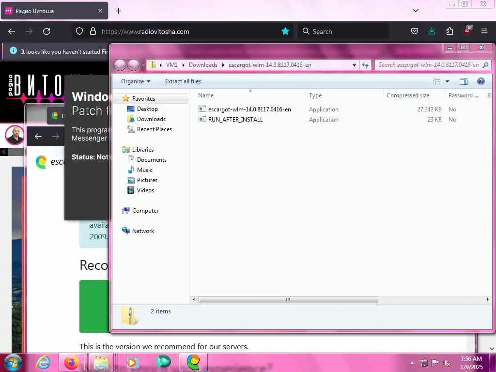This screenshot has width=496, height=372.
Task: Open Windows Media Player taskbar icon
Action: [x=132, y=362]
